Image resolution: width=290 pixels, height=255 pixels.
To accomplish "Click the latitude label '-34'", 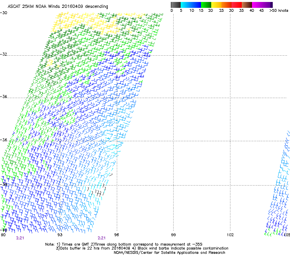I will (x=4, y=97).
